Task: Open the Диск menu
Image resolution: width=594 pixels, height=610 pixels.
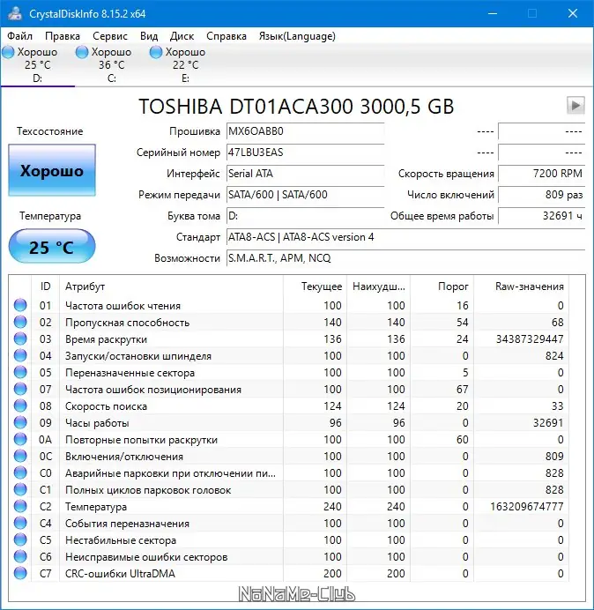Action: (x=182, y=36)
